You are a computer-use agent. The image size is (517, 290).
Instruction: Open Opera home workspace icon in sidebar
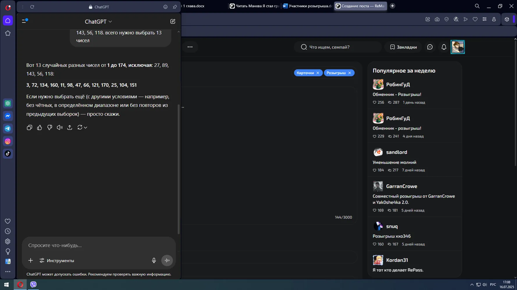(x=8, y=21)
